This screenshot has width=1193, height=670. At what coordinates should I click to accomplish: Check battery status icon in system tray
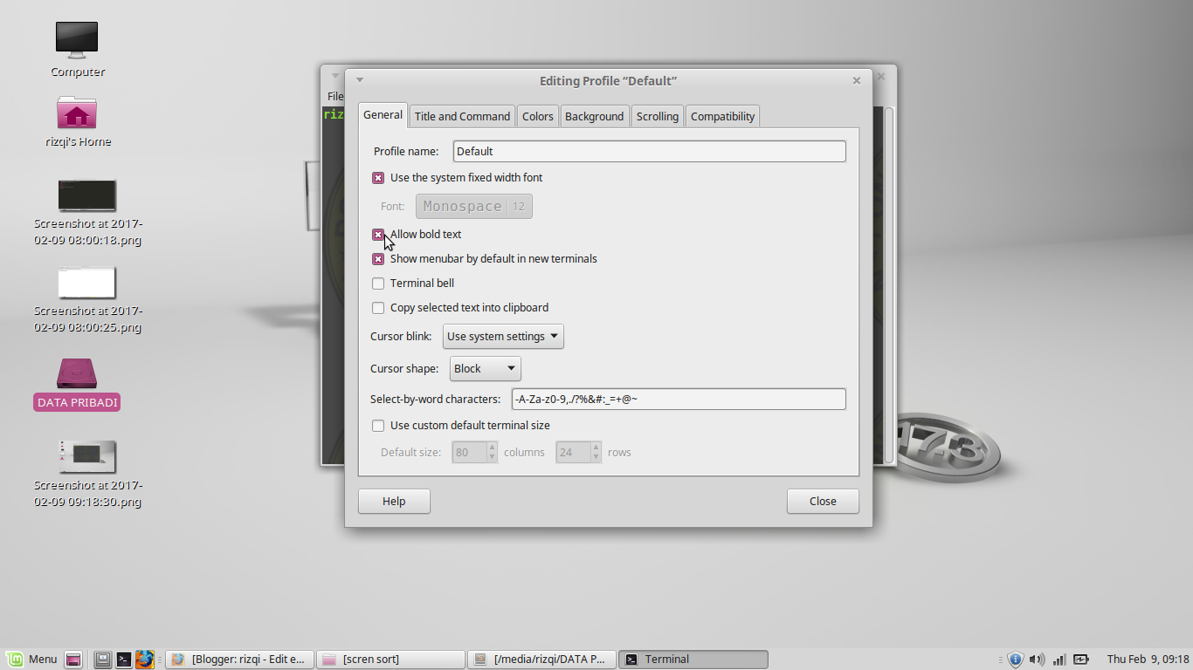tap(1080, 659)
